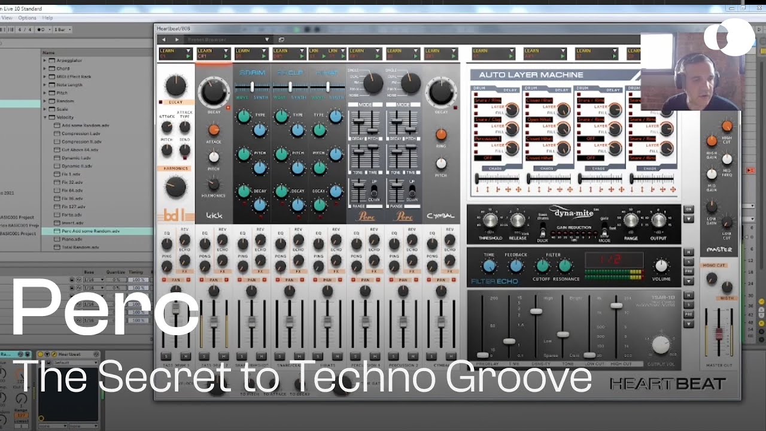The height and width of the screenshot is (431, 766).
Task: Expand the Note Length folder
Action: click(45, 85)
